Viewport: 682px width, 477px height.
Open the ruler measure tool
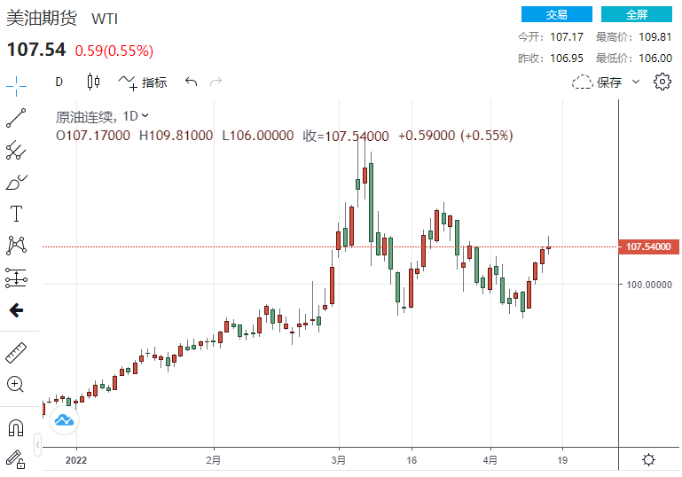[17, 352]
